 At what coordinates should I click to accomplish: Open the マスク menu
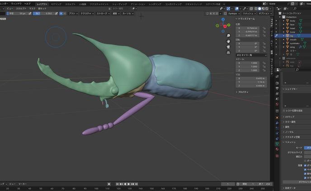pyautogui.click(x=32, y=9)
